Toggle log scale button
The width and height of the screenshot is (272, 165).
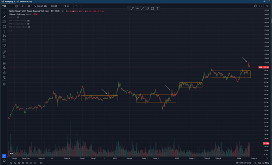coord(259,163)
